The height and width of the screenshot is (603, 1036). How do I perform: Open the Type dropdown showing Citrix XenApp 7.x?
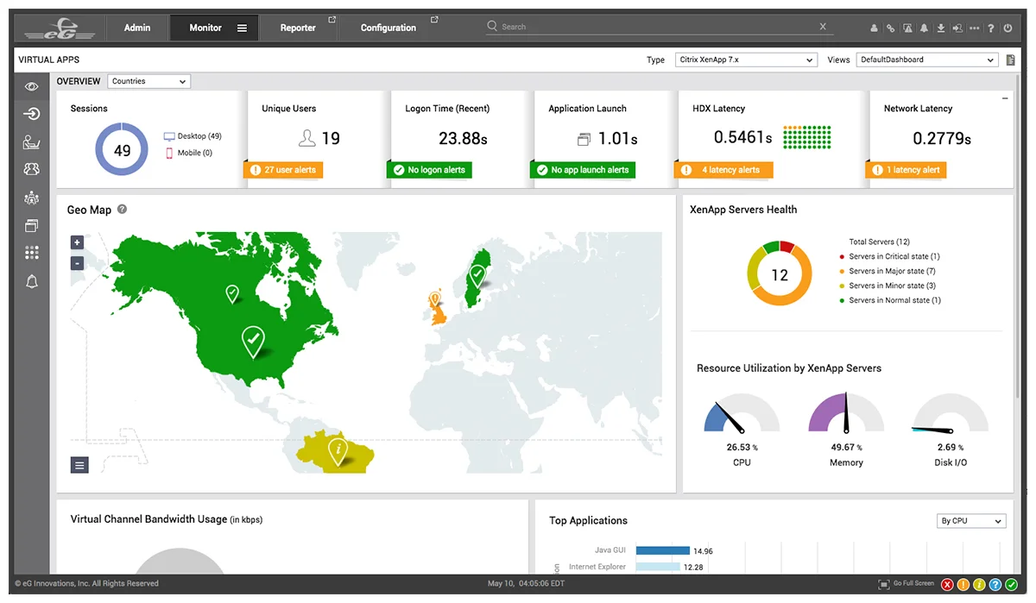point(744,60)
